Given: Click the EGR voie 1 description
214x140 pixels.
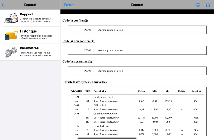Looking at the screenshot, I should [100, 105].
